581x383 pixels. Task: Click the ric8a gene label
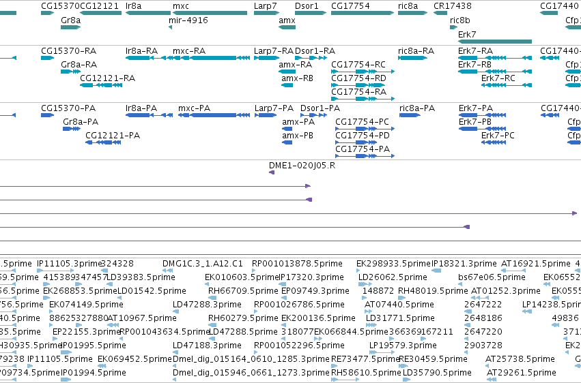tap(408, 6)
